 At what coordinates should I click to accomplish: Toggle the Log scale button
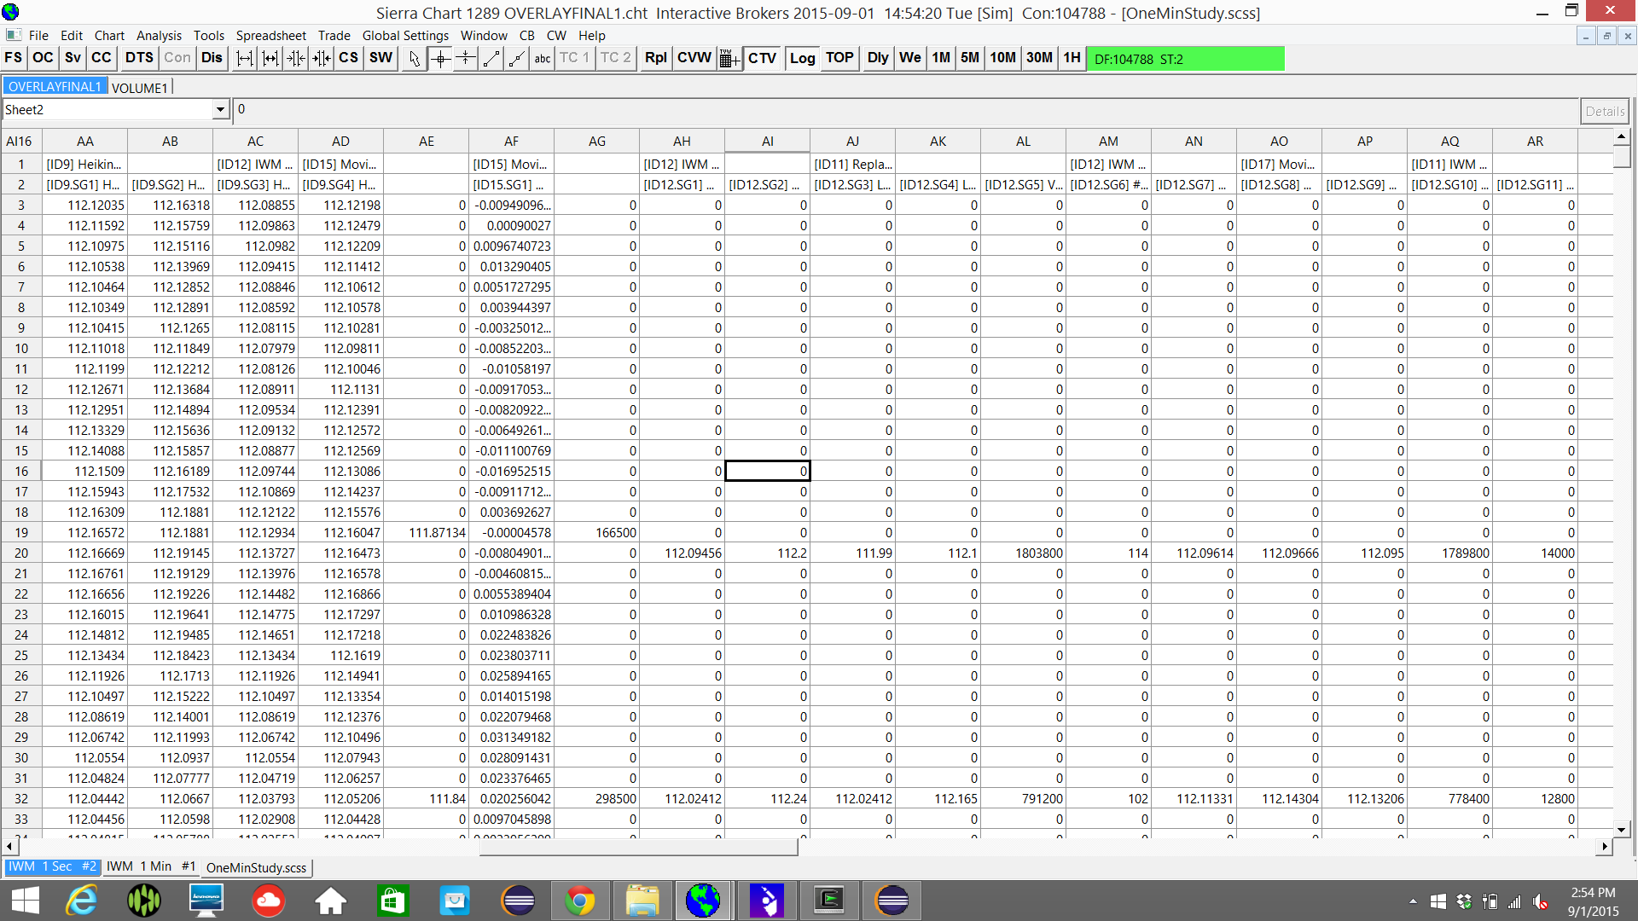coord(802,58)
